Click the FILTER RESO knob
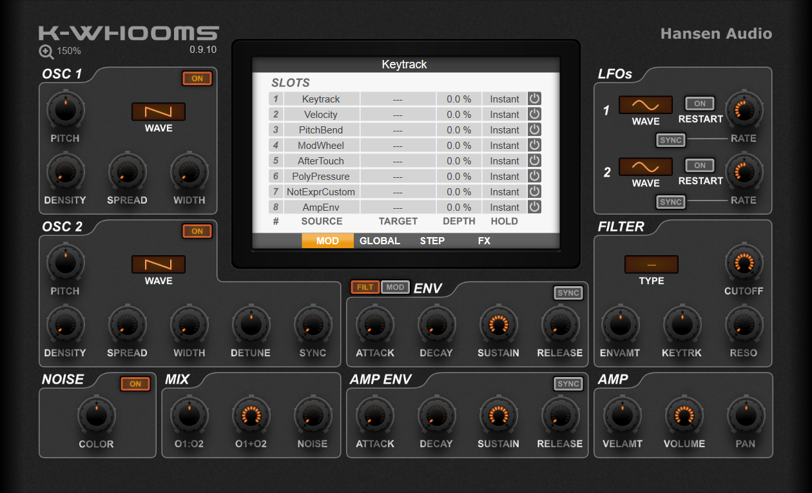 click(x=744, y=325)
